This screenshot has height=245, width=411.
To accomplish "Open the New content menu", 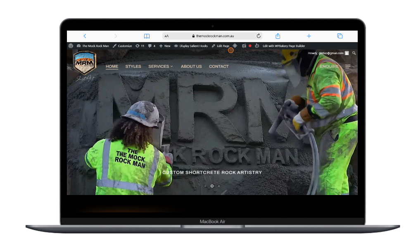I will pyautogui.click(x=165, y=46).
